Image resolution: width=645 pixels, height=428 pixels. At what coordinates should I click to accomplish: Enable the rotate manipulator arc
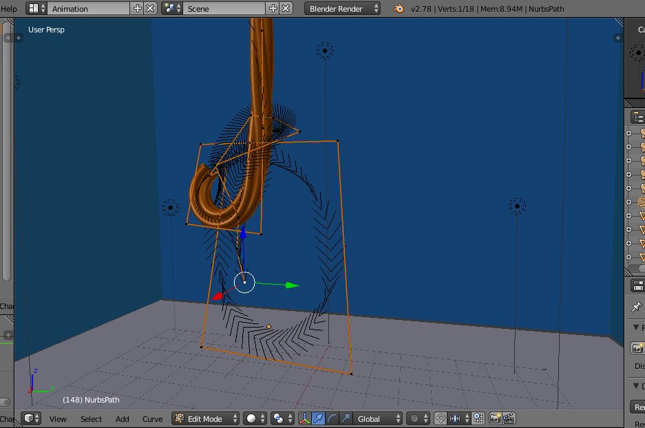point(332,418)
